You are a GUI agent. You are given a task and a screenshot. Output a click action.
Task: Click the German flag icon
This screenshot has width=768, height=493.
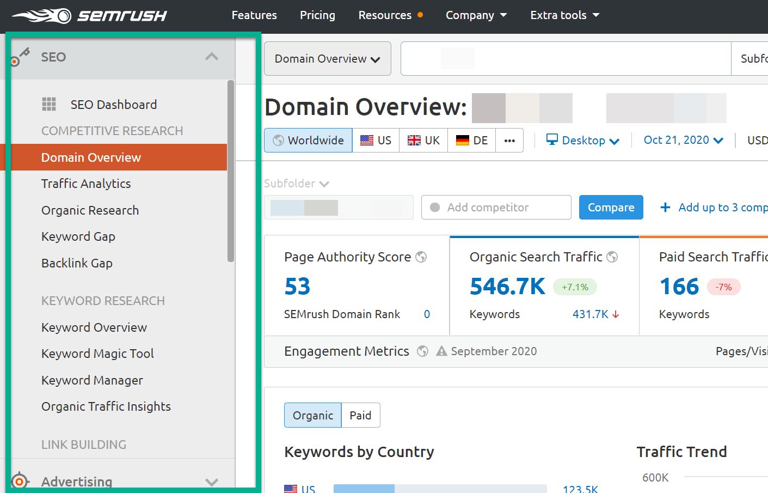[x=463, y=141]
